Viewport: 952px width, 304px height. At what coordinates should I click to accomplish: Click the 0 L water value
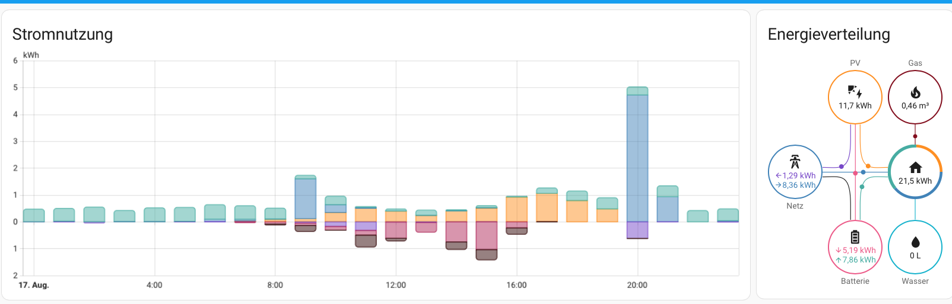point(915,255)
